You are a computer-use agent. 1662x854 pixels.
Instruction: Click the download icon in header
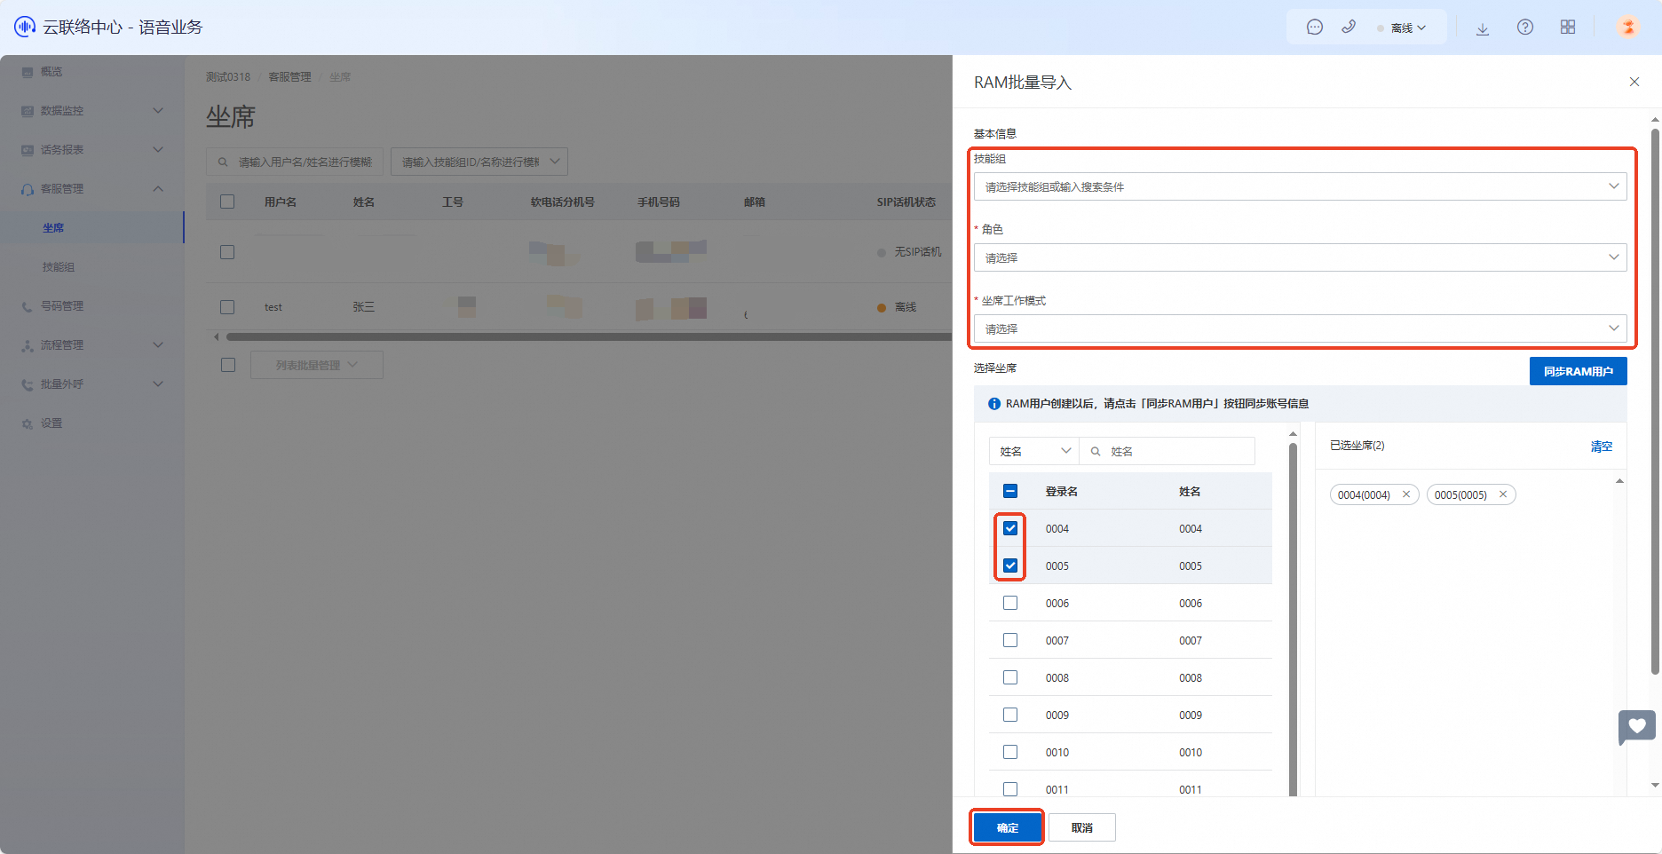pos(1483,28)
